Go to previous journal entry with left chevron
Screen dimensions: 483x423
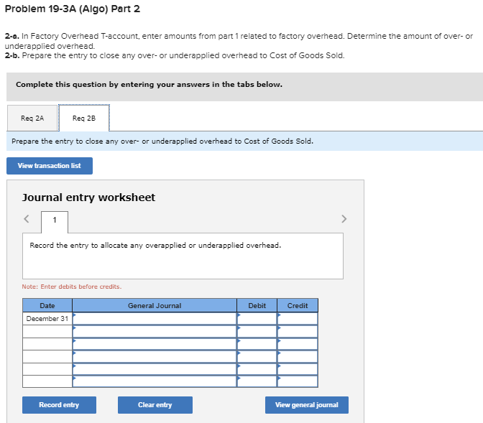[27, 219]
